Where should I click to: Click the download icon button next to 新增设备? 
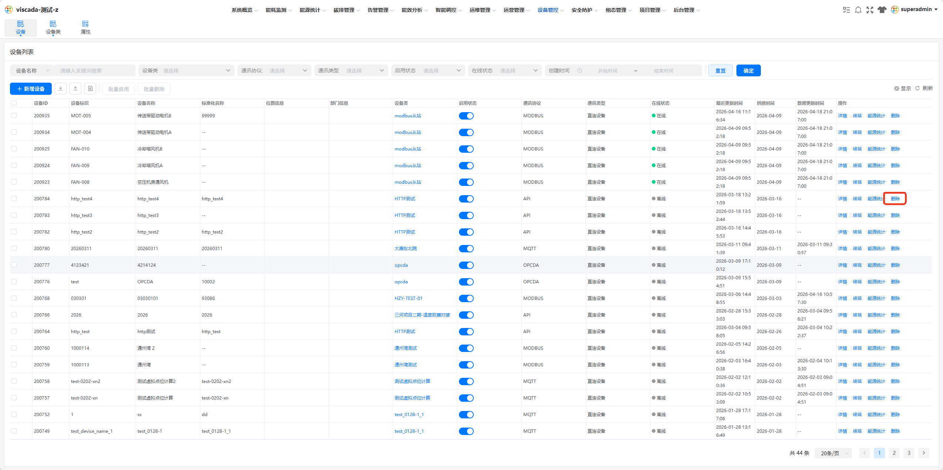coord(61,89)
